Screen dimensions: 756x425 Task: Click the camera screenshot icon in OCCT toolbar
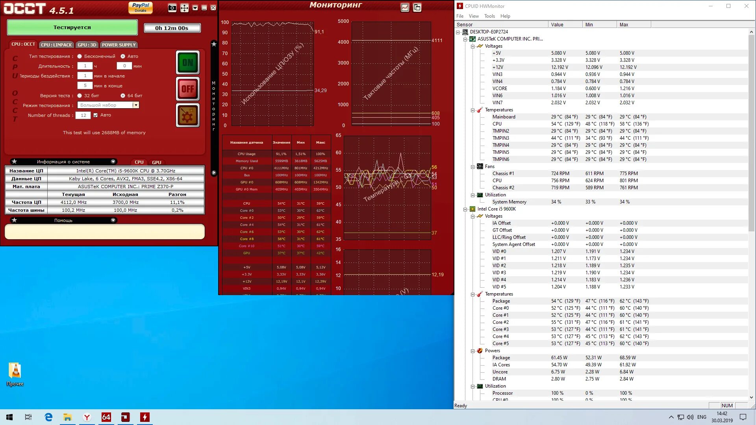[172, 7]
